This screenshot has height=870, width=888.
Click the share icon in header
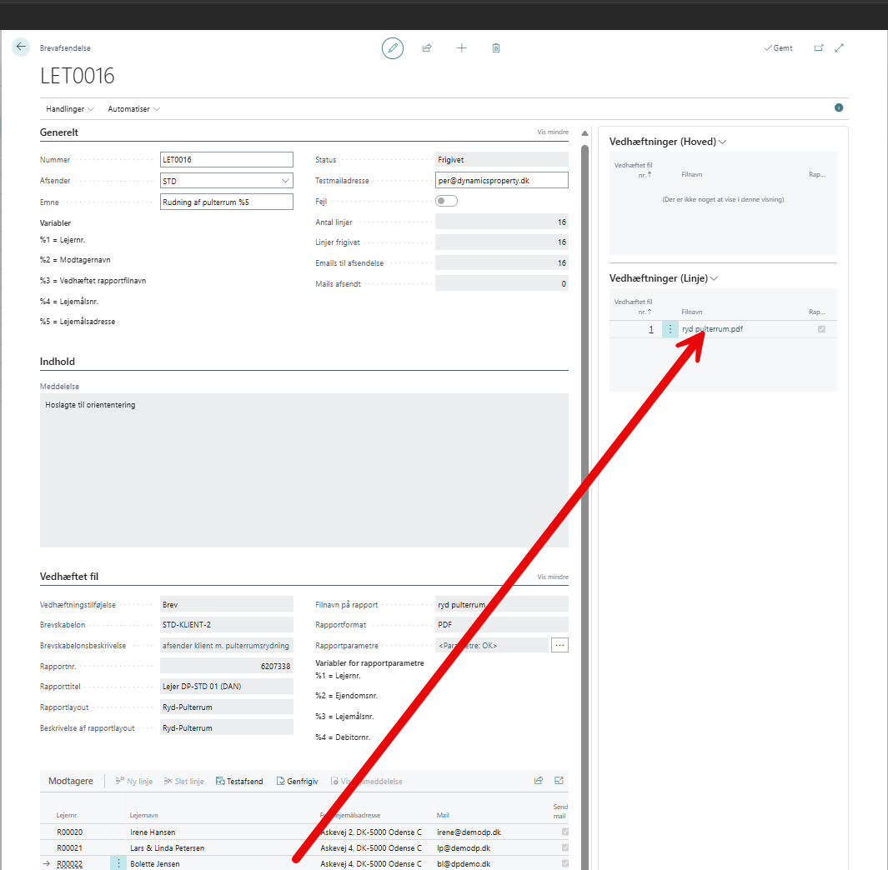point(427,48)
